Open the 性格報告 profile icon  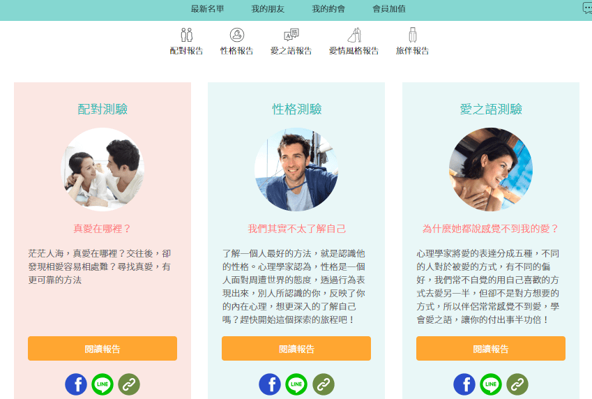coord(237,35)
